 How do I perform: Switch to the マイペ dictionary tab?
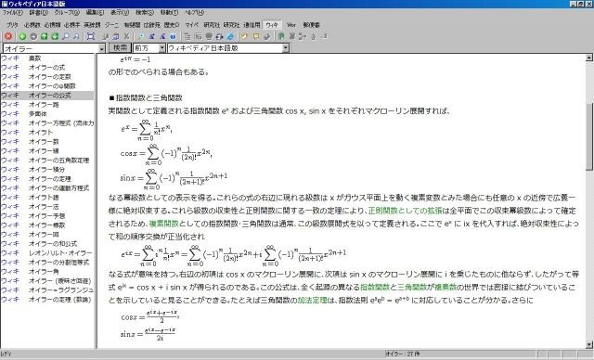tap(192, 25)
